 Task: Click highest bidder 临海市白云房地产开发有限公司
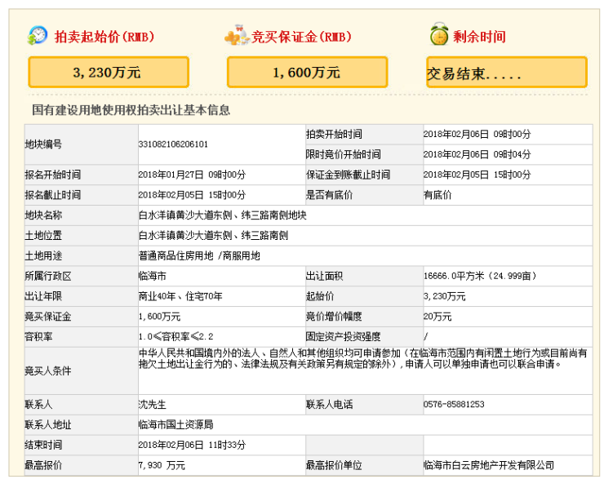(x=488, y=465)
